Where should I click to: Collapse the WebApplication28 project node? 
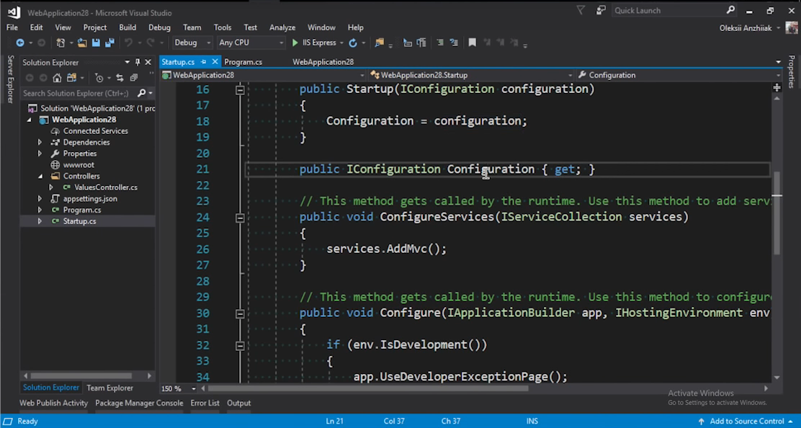[29, 120]
